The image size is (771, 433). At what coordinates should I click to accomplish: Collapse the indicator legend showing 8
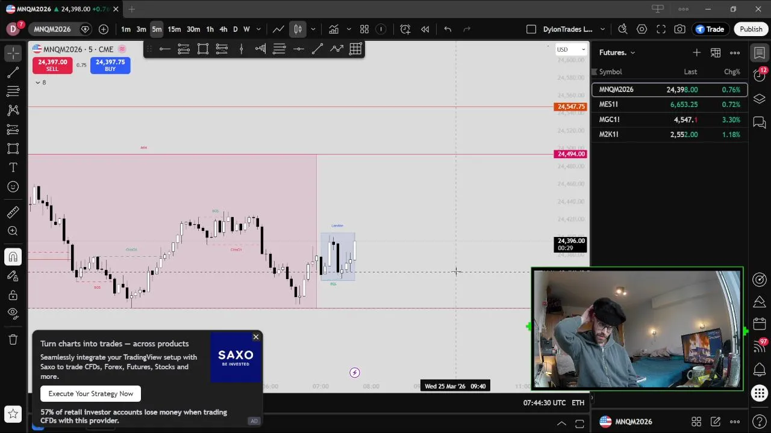[x=40, y=82]
